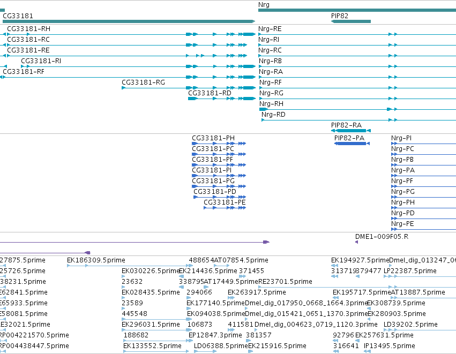Select the 294066 feature
Image resolution: width=456 pixels, height=354 pixels.
pyautogui.click(x=199, y=292)
